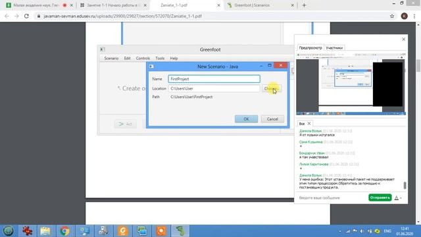Open the Tools menu in Greenfoot
This screenshot has width=421, height=237.
(x=160, y=59)
